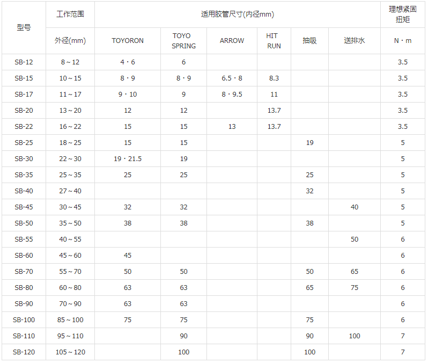Screen dimensions: 428x363
Task: Click the 工作范围 header cell
Action: 70,14
